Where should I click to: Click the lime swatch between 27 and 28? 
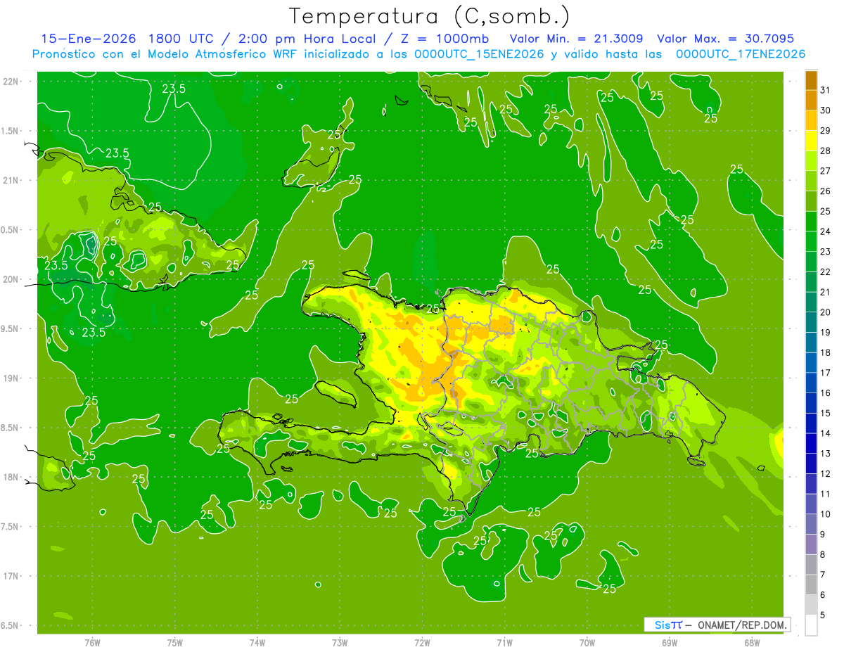(811, 161)
